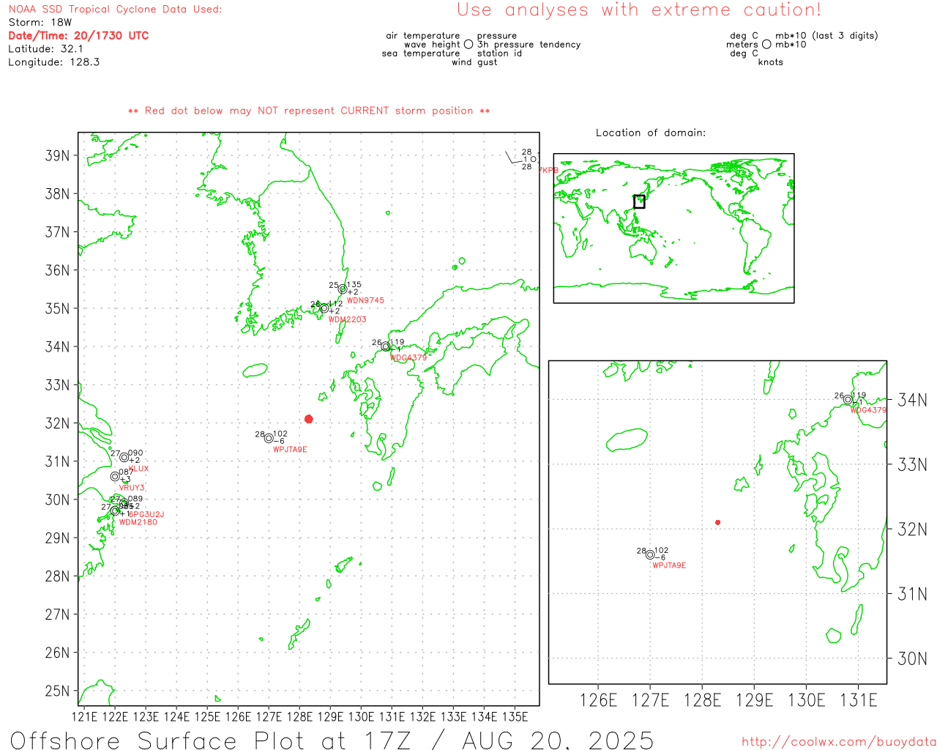The image size is (937, 750).
Task: Click the red 'VRUY3' station ID label
Action: point(132,488)
